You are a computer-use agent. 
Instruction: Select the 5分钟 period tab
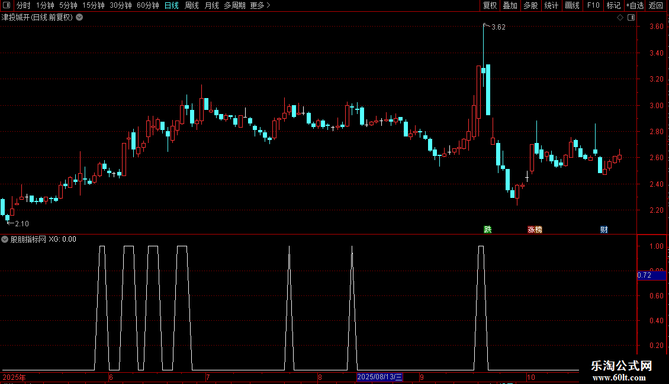click(68, 5)
